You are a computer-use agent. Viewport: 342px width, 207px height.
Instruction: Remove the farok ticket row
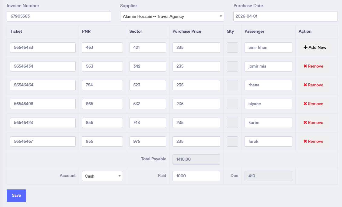313,141
